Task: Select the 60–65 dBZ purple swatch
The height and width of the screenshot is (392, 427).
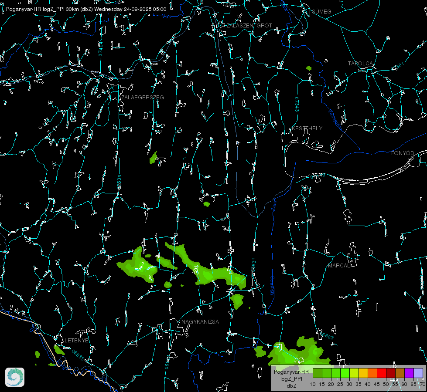Action: pyautogui.click(x=409, y=373)
